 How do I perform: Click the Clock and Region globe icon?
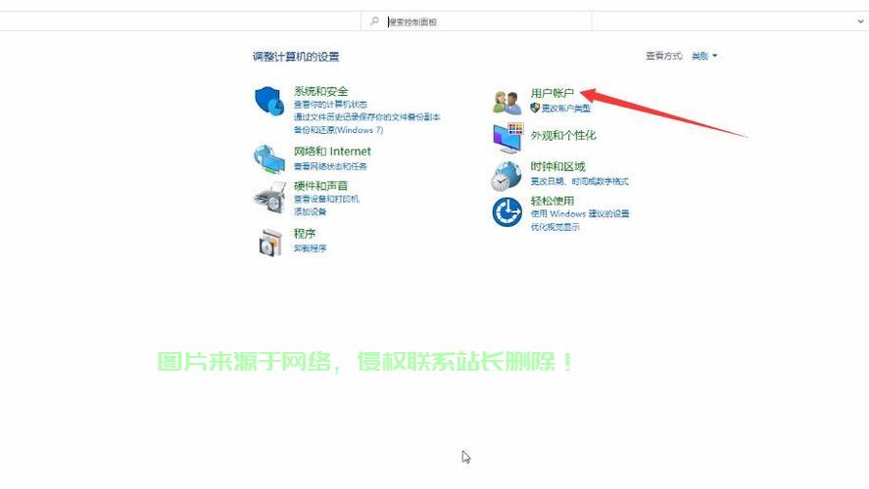point(507,175)
